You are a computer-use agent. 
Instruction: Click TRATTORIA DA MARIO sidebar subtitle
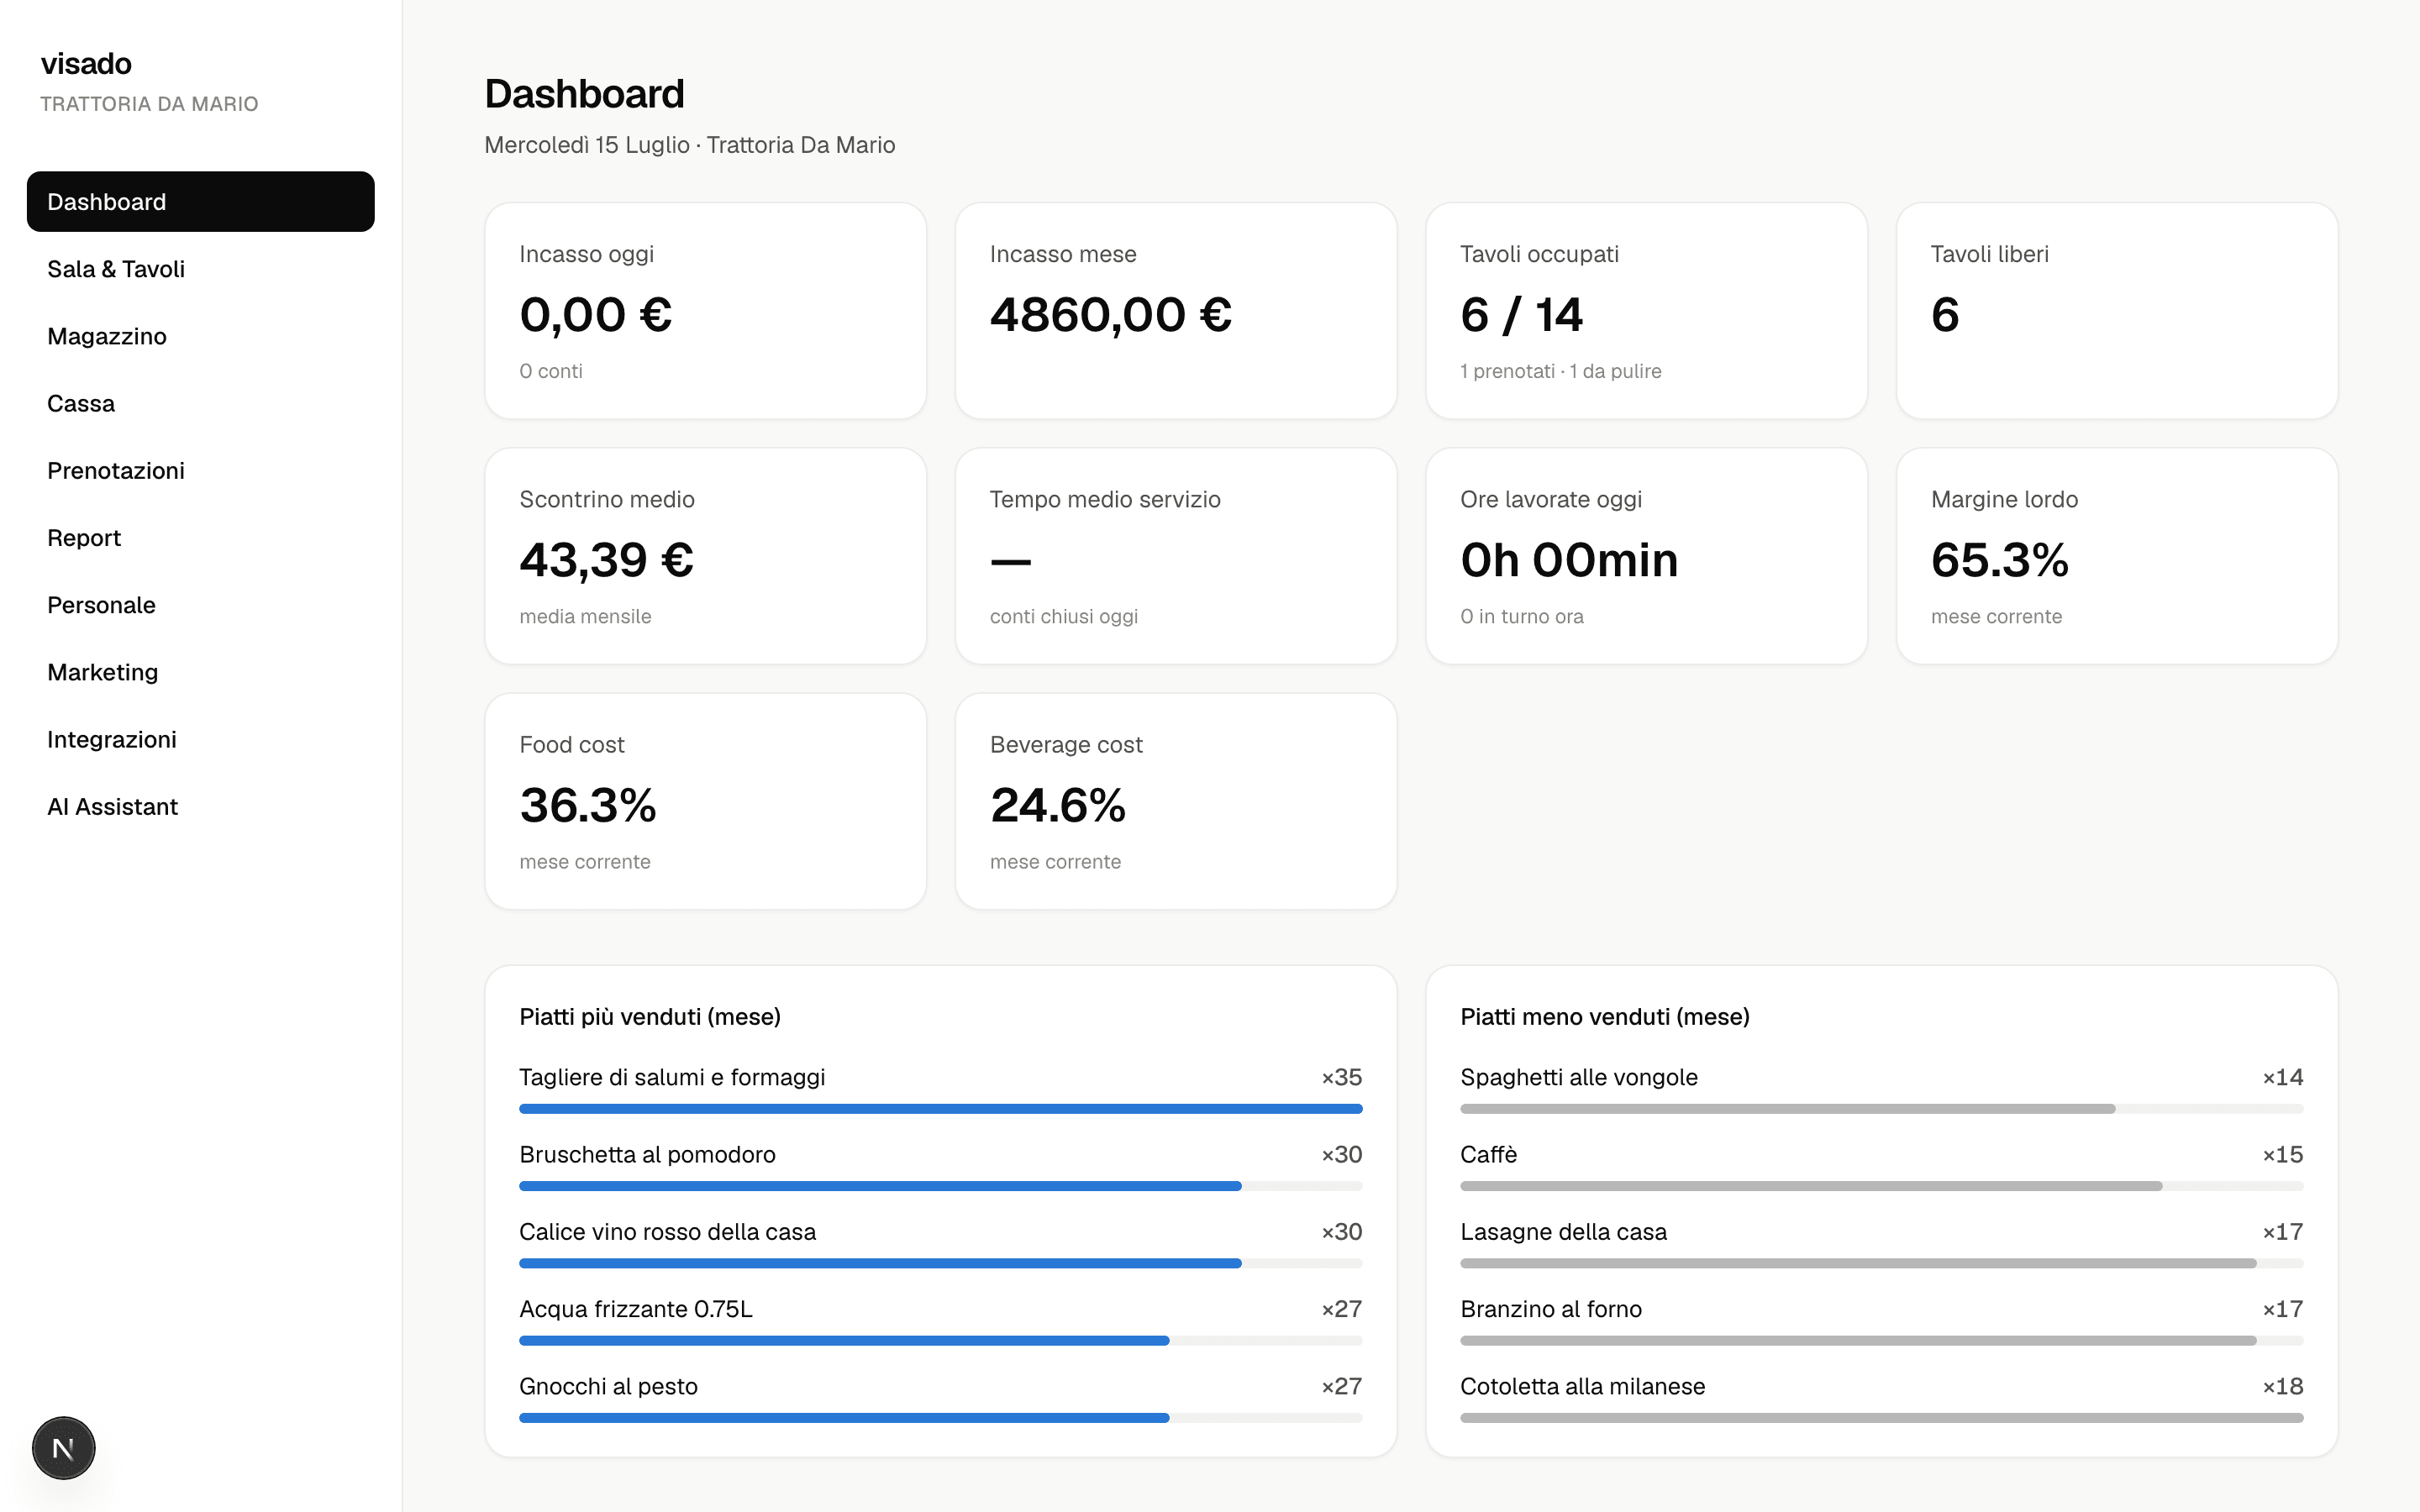[149, 104]
